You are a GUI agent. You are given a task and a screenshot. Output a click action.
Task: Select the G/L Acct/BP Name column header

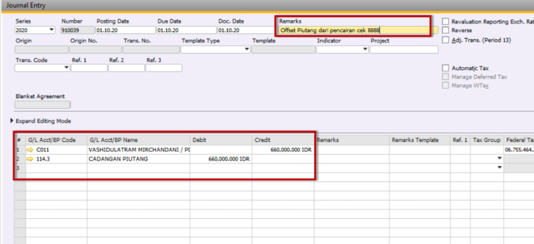pyautogui.click(x=139, y=140)
